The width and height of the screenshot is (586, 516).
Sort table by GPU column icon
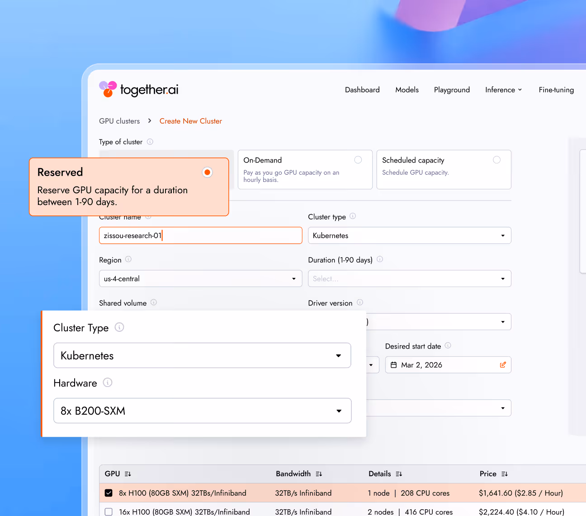[128, 474]
